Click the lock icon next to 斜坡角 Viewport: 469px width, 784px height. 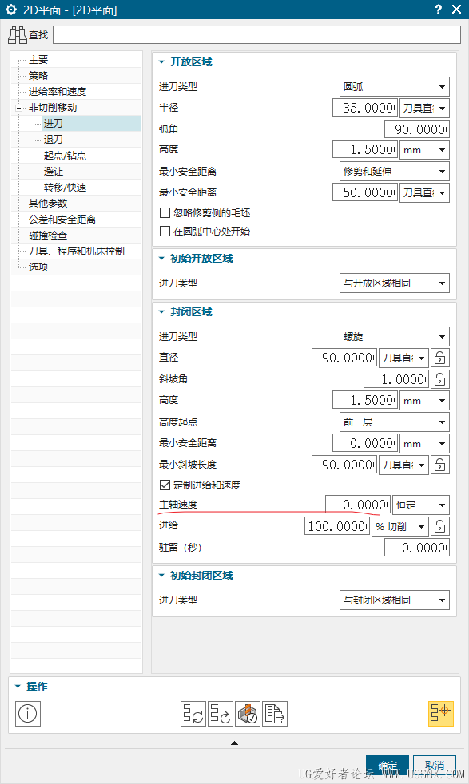[x=439, y=379]
